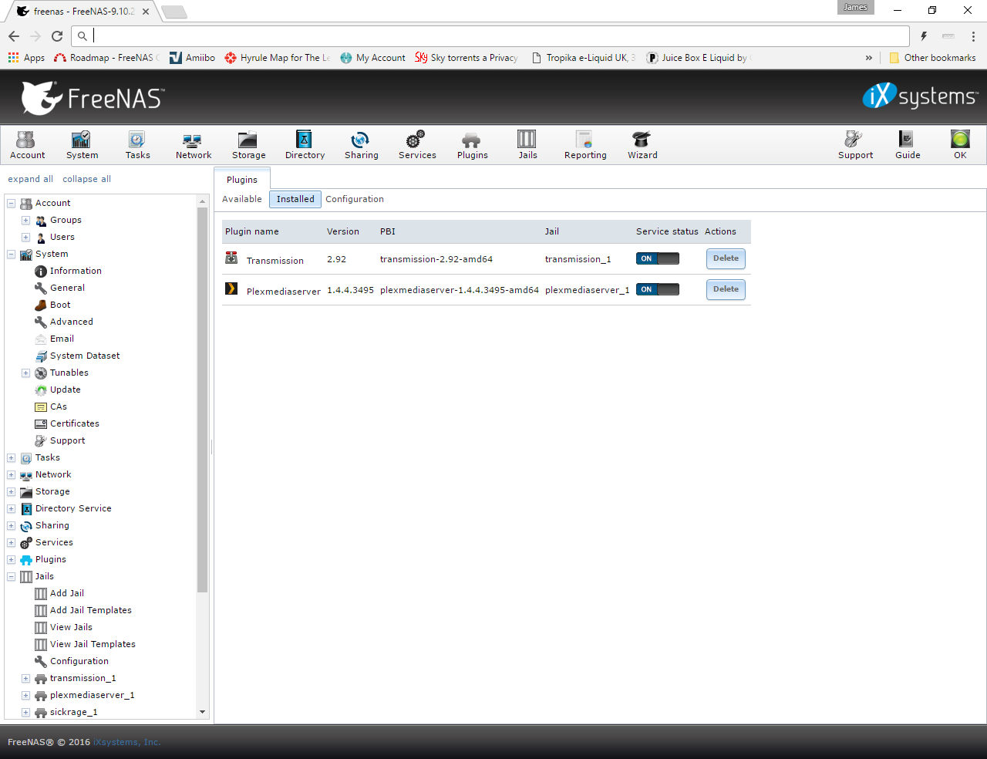Image resolution: width=987 pixels, height=759 pixels.
Task: Open the System toolbar icon
Action: coord(82,144)
